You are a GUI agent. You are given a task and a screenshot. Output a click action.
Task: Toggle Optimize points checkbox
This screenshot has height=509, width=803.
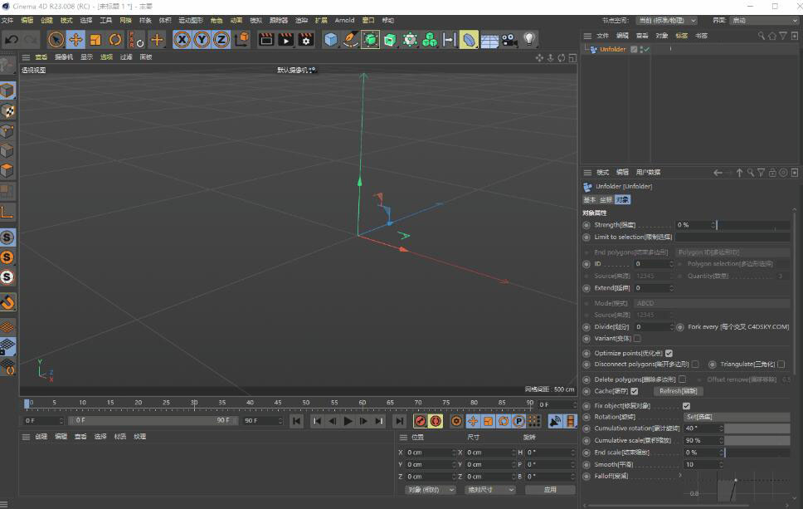(x=669, y=353)
